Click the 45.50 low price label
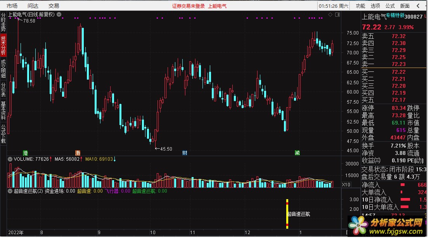 pyautogui.click(x=166, y=149)
